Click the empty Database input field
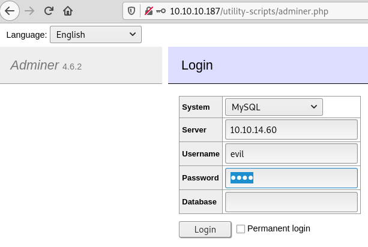Image resolution: width=368 pixels, height=247 pixels. [x=291, y=202]
